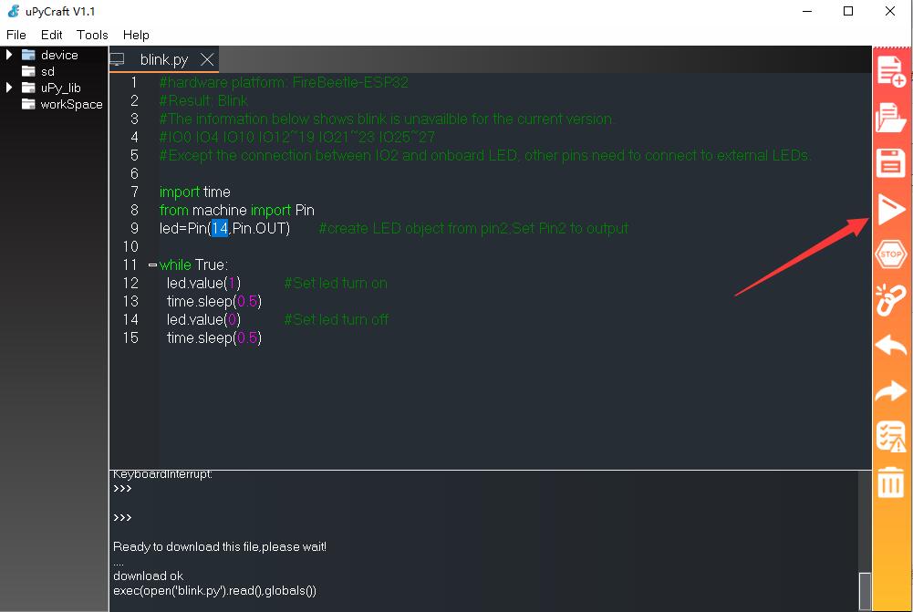Screen dimensions: 913x612
Task: Run the script with DownloadAndRun arrow
Action: tap(891, 209)
